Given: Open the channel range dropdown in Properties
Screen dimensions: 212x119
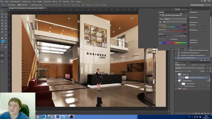Looking at the screenshot, I should pyautogui.click(x=175, y=22).
